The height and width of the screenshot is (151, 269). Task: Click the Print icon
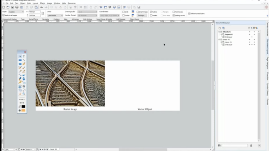17,7
